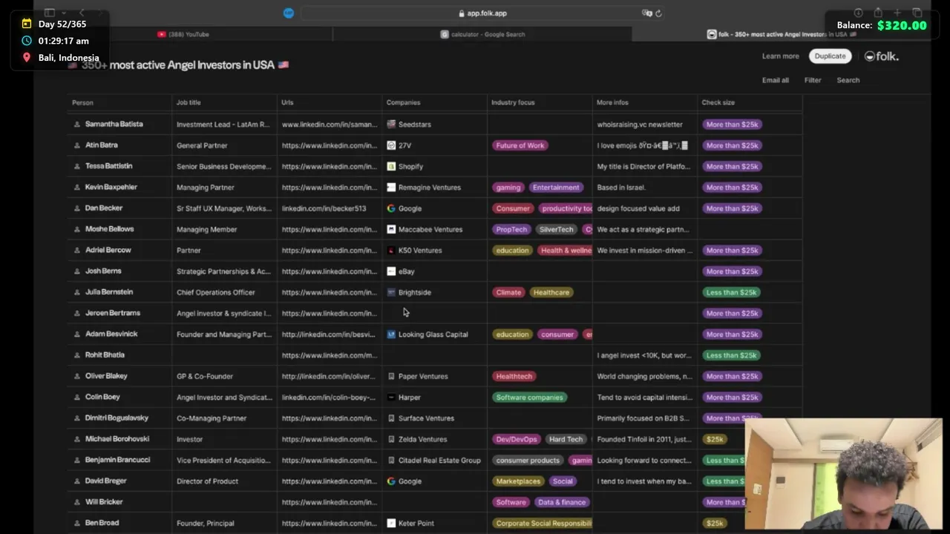Click Michael Borohovski's $25k check size badge
Screen dimensions: 950x534
pyautogui.click(x=715, y=439)
